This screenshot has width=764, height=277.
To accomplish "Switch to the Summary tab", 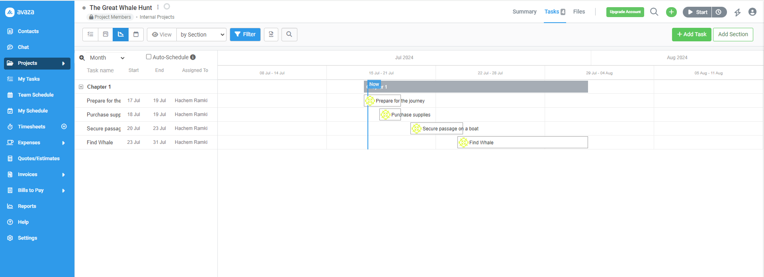I will 524,12.
